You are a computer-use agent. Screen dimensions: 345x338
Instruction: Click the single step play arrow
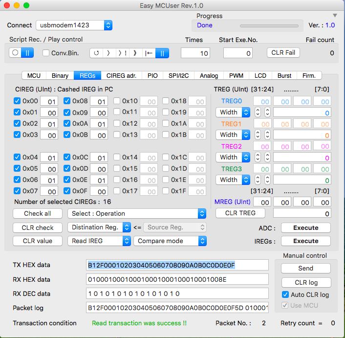click(x=109, y=53)
